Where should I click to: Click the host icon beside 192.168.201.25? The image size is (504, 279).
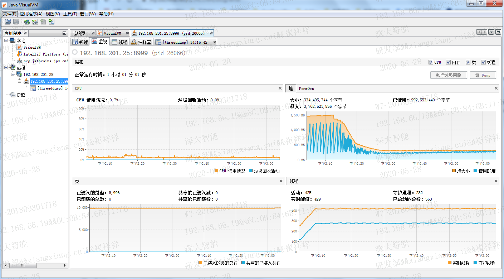(x=19, y=74)
